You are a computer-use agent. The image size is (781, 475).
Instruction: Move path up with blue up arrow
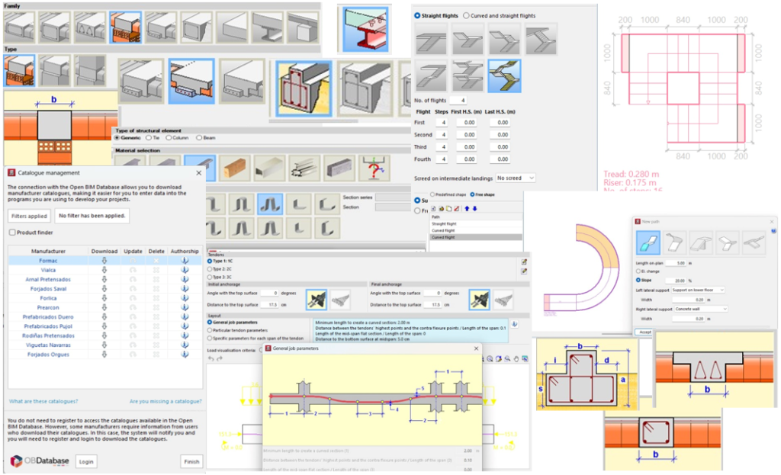point(466,208)
